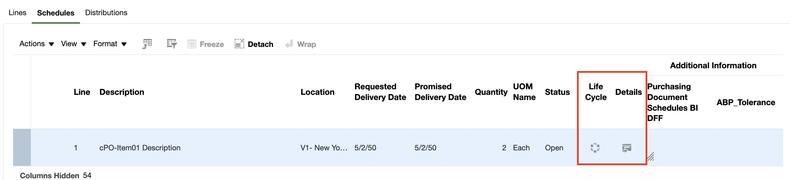The width and height of the screenshot is (790, 180).
Task: Click the Freeze column icon
Action: (x=192, y=44)
